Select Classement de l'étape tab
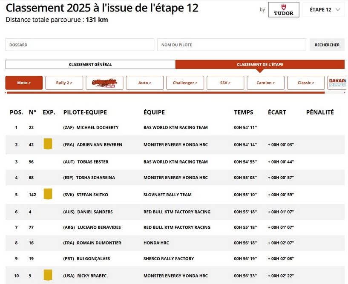This screenshot has height=284, width=348. 260,64
